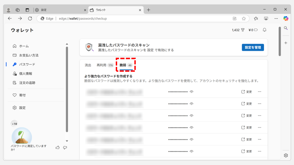Click 変更 for the first password row
294x165 pixels.
[247, 92]
